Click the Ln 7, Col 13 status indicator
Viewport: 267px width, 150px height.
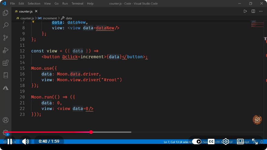point(178,142)
